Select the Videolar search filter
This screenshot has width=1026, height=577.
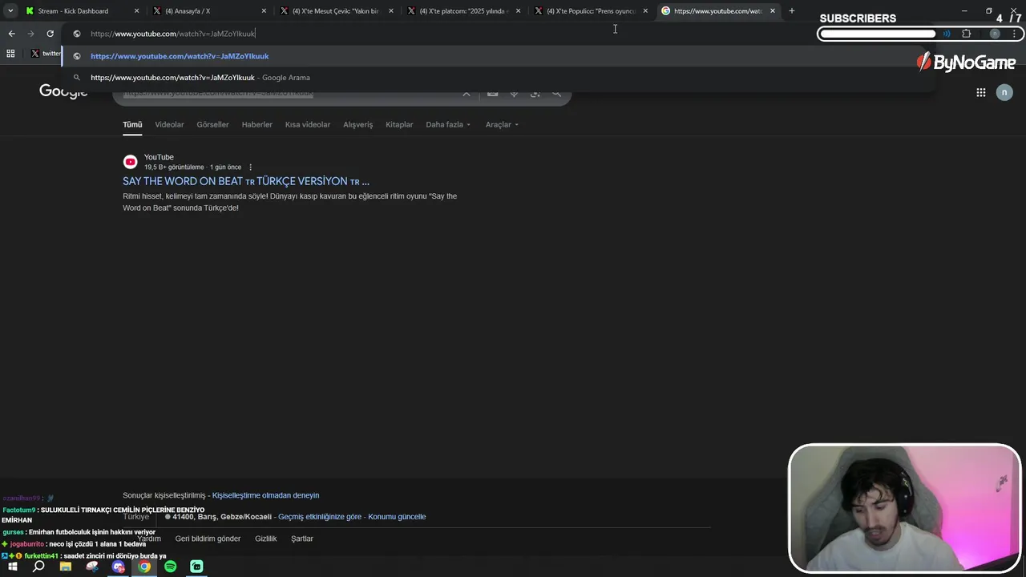169,124
